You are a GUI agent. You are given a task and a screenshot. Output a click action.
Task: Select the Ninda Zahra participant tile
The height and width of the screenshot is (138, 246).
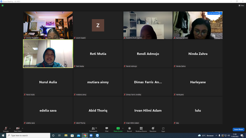198,54
